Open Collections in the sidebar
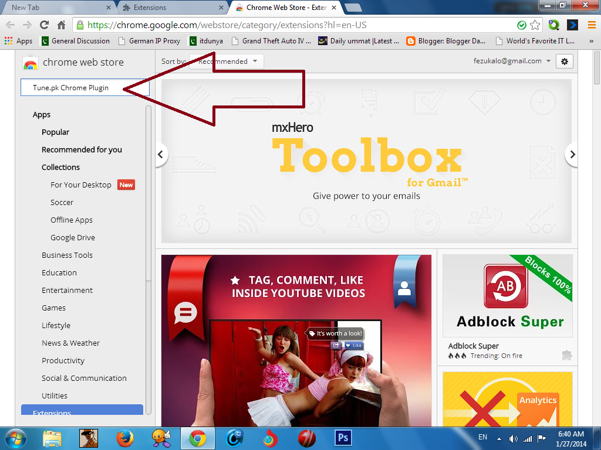 pyautogui.click(x=60, y=168)
